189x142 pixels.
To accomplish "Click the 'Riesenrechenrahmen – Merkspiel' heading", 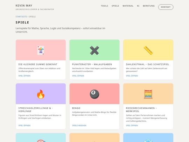I will pyautogui.click(x=141, y=110).
